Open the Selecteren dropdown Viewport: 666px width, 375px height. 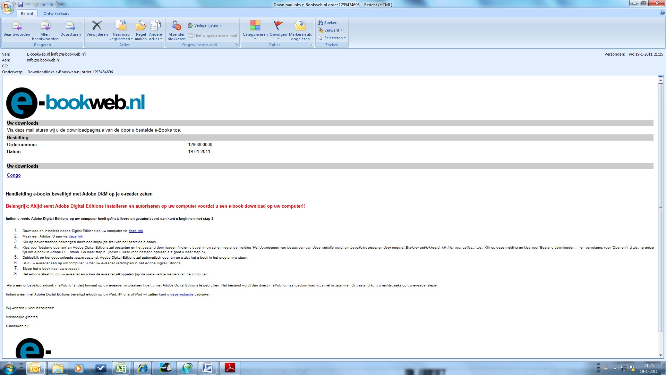coord(332,38)
